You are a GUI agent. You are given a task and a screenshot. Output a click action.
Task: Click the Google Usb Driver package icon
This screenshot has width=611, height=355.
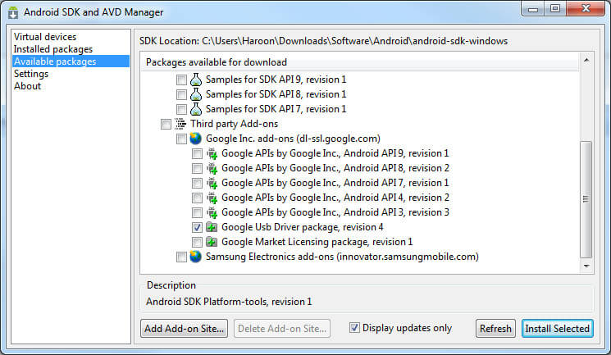click(211, 227)
